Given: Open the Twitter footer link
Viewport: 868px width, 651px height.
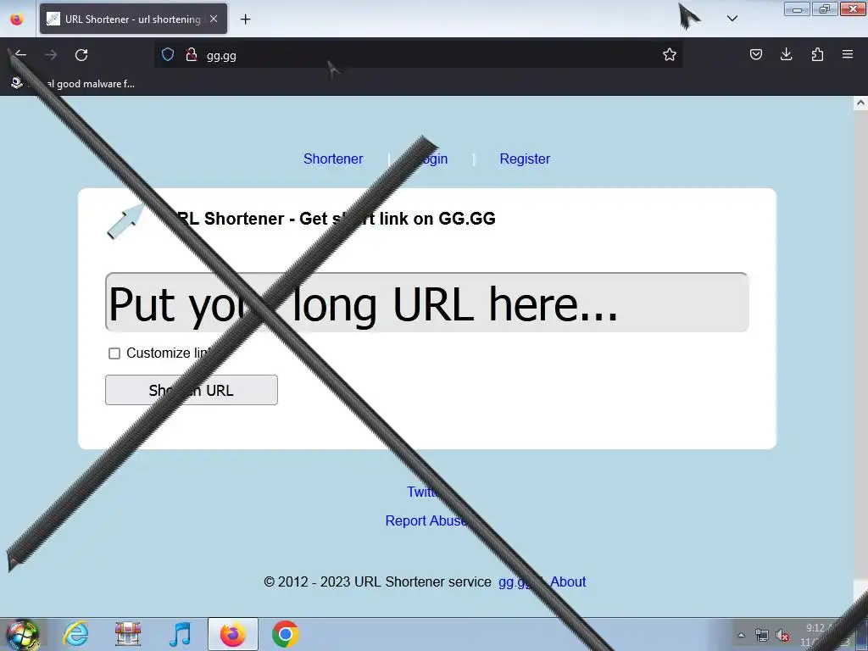Looking at the screenshot, I should [x=424, y=492].
